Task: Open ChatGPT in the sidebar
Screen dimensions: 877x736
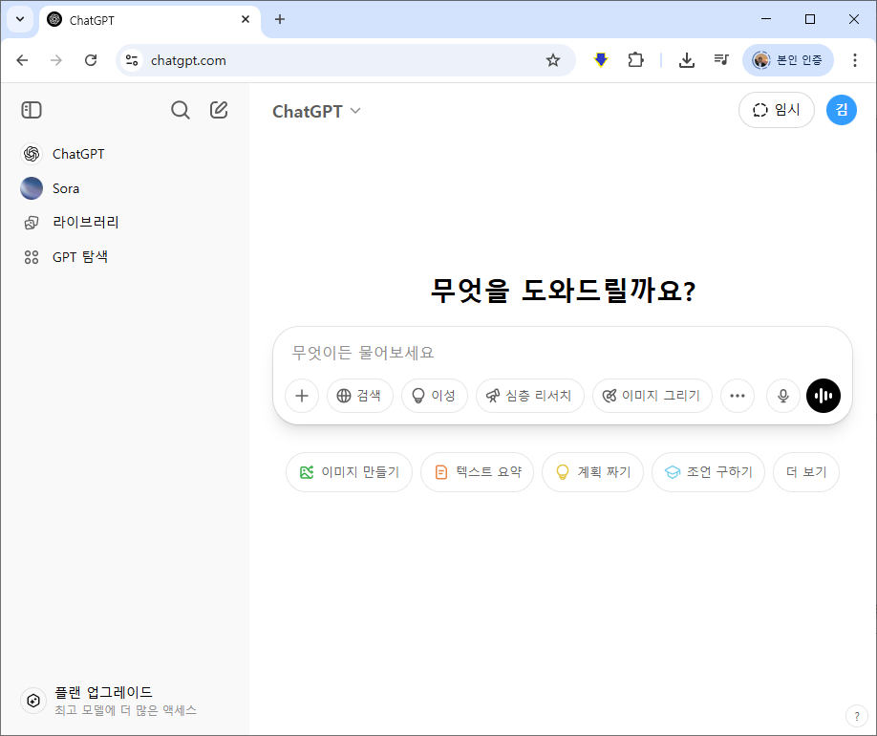Action: point(125,154)
